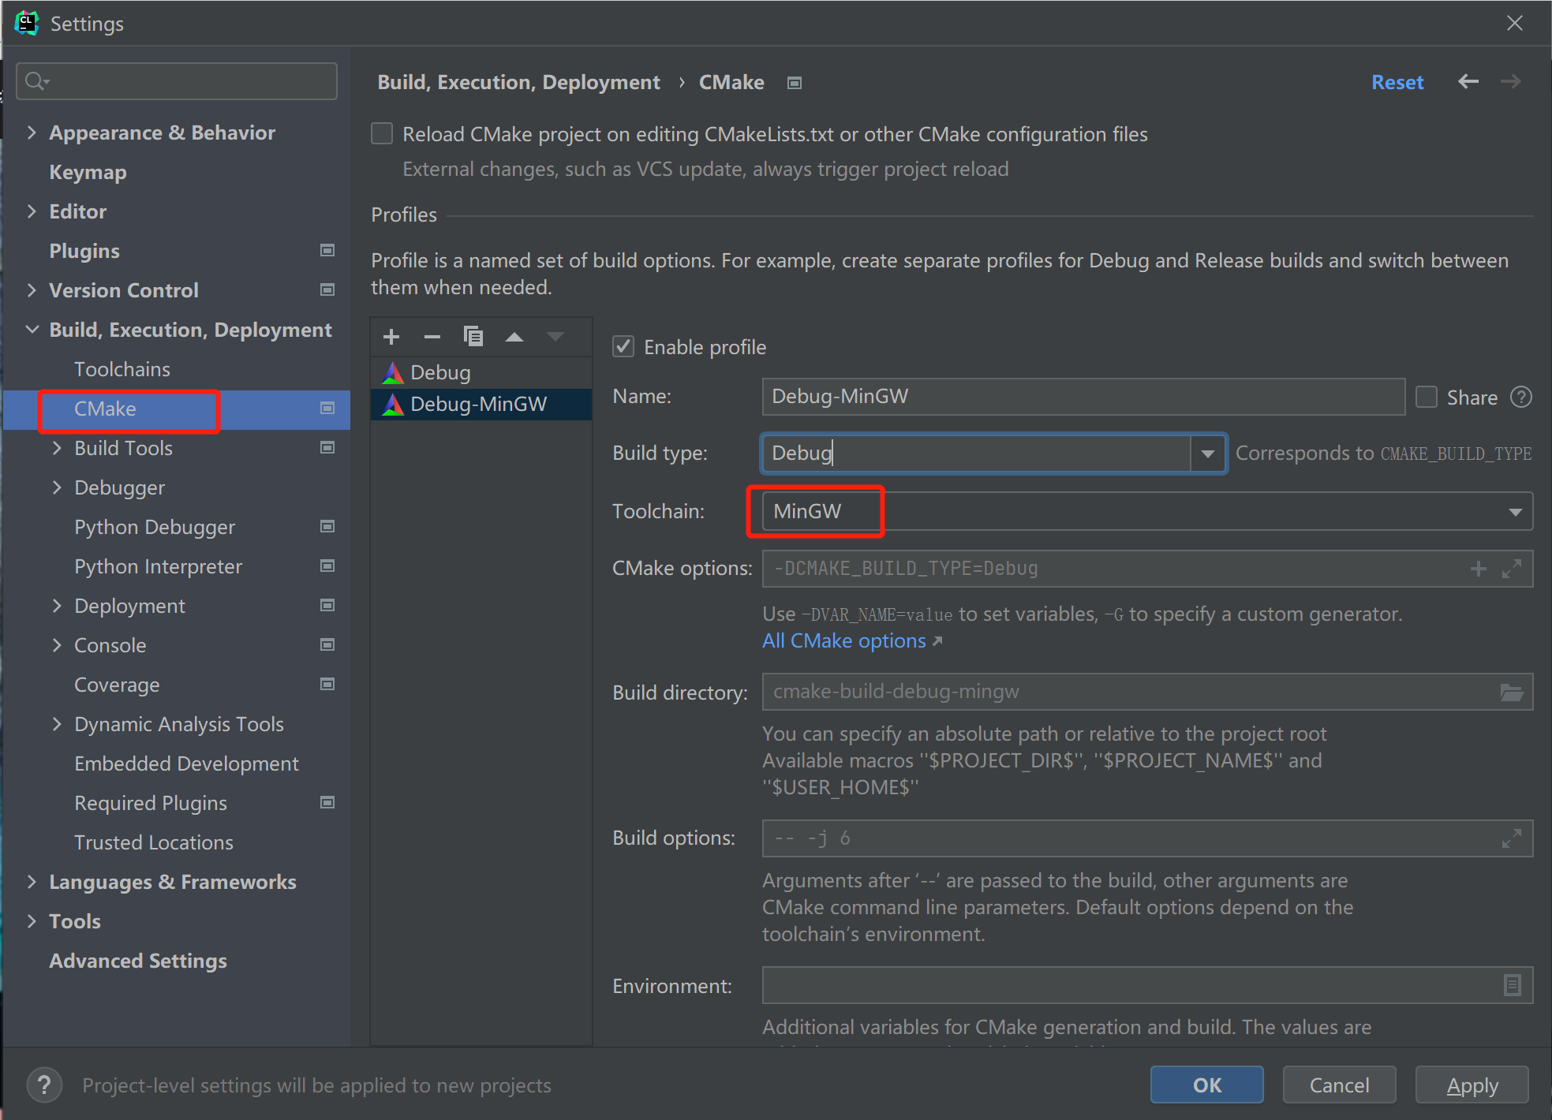
Task: Click the Build options input field
Action: pyautogui.click(x=1147, y=838)
